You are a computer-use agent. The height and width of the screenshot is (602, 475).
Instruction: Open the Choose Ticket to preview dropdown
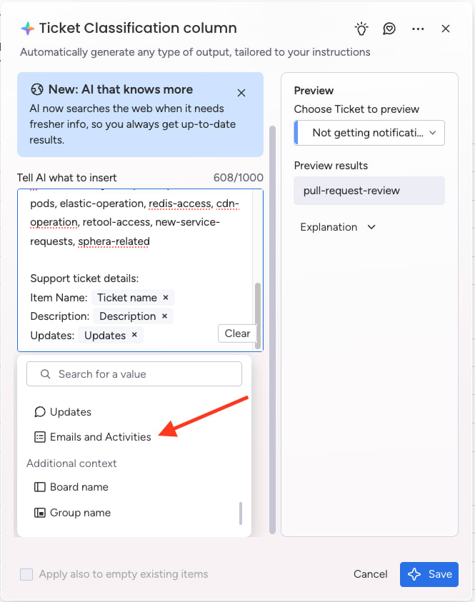tap(369, 133)
